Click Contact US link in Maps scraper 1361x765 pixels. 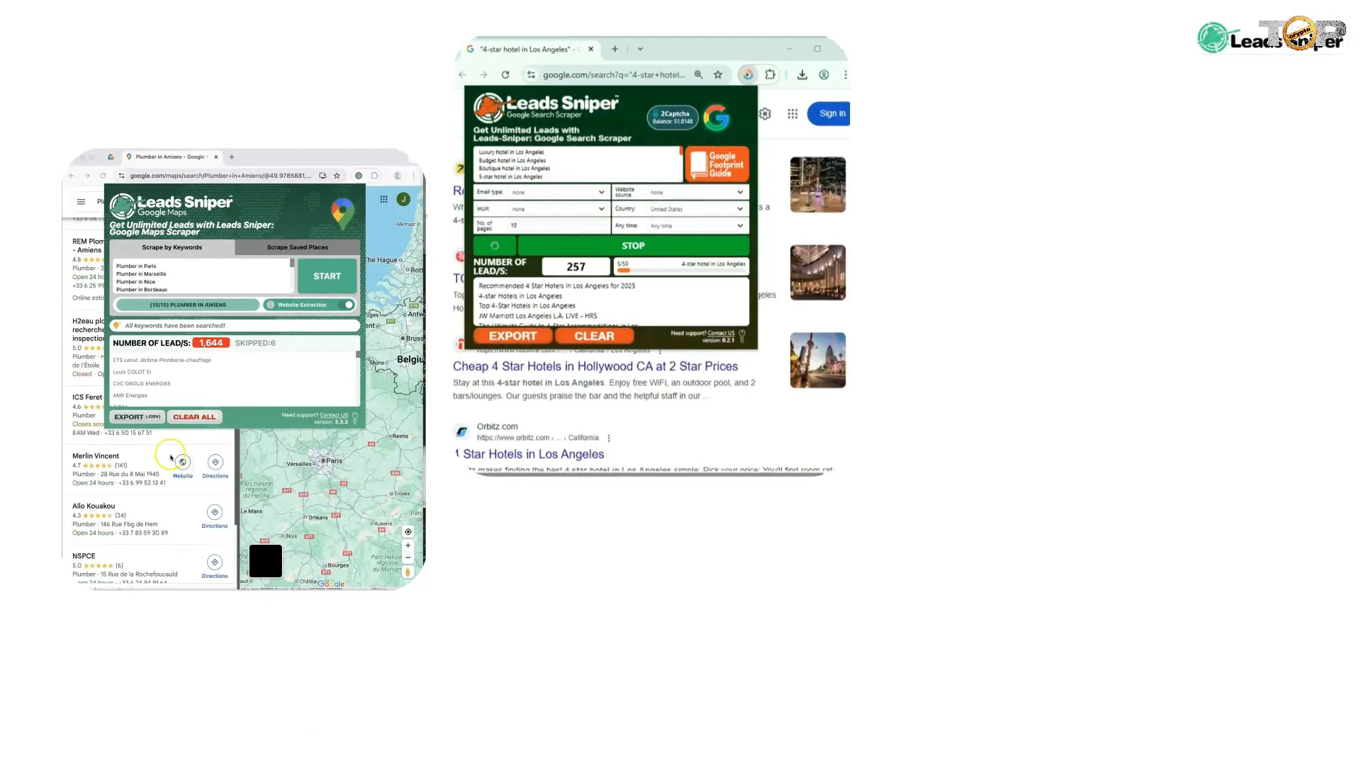coord(334,415)
